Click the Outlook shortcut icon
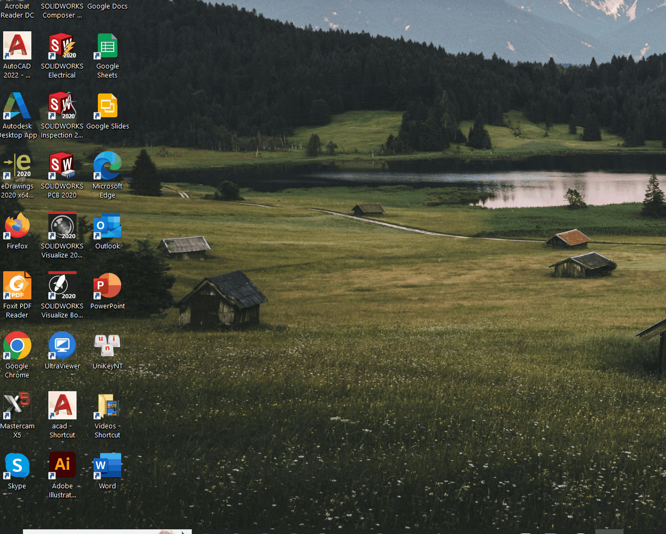The height and width of the screenshot is (534, 666). (x=107, y=226)
